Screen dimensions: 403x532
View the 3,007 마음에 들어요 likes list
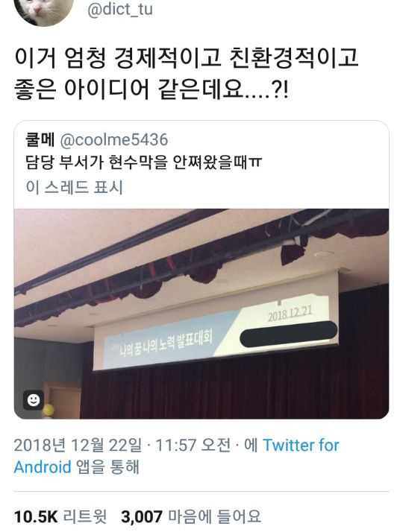[x=191, y=516]
